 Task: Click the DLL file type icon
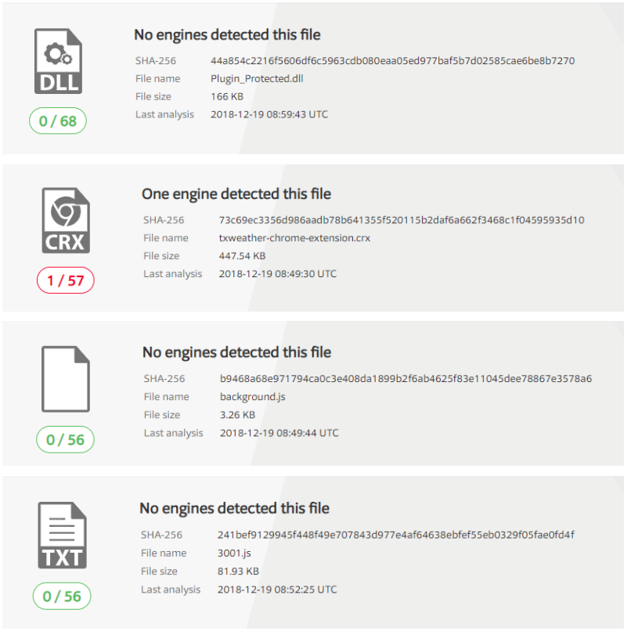pyautogui.click(x=58, y=62)
